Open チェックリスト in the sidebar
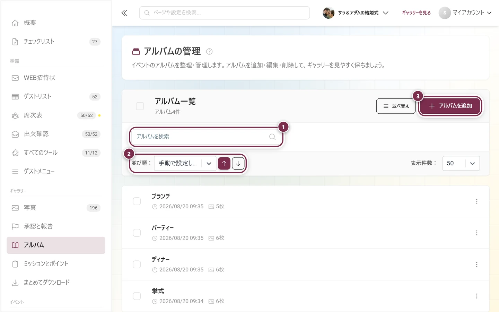499x312 pixels. pos(56,42)
